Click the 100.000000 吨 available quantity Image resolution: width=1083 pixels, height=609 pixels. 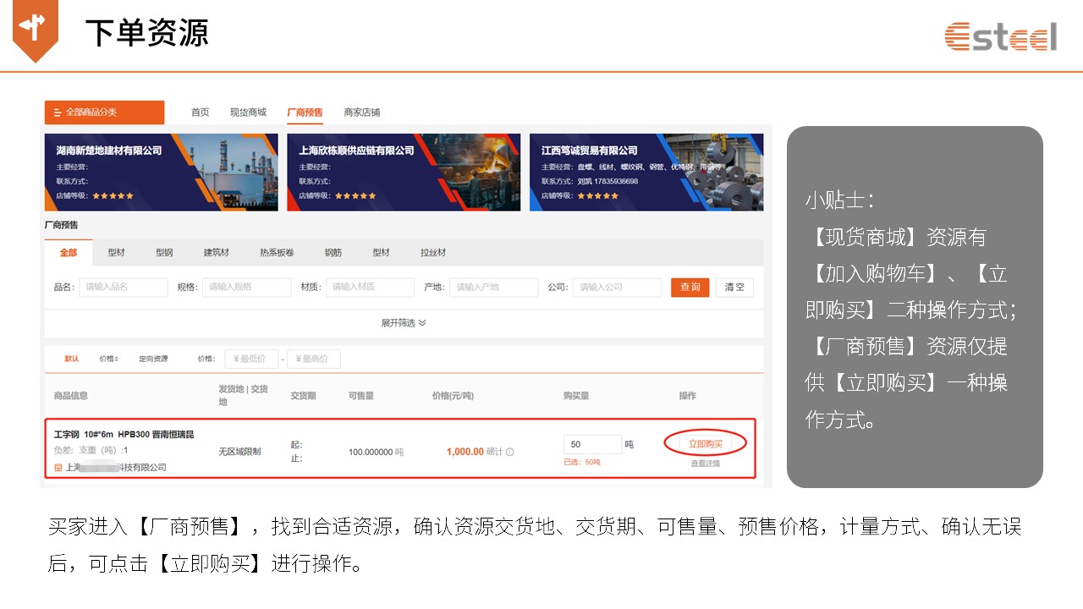coord(376,453)
